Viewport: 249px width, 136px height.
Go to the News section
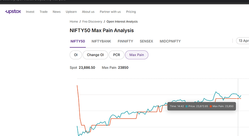[x=57, y=12]
